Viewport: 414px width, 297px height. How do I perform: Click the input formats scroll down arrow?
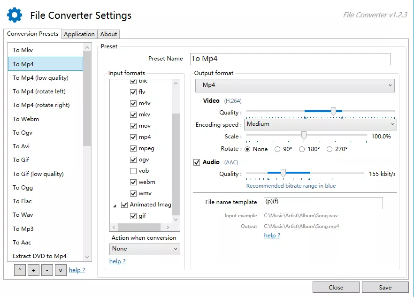coord(176,220)
